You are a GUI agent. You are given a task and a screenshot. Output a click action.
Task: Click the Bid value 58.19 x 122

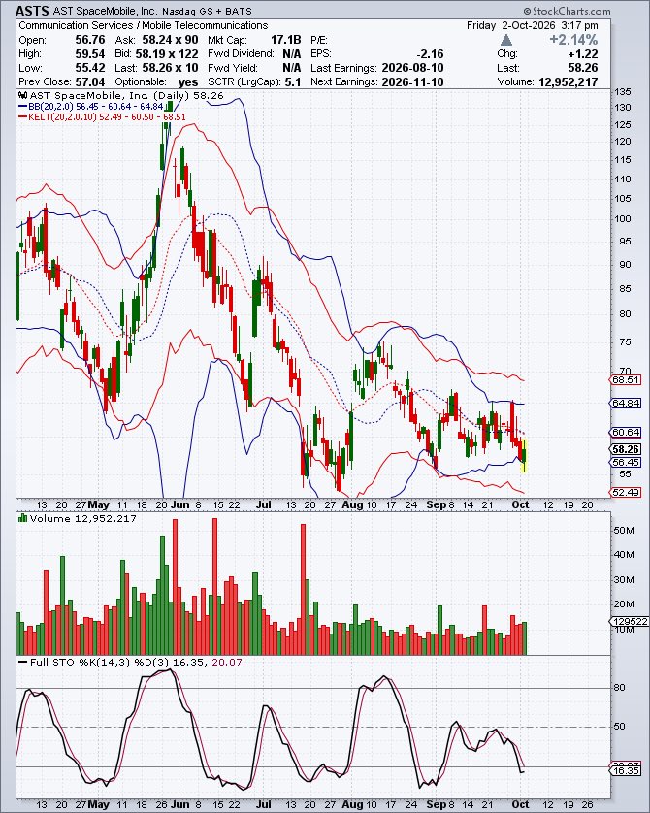coord(168,54)
